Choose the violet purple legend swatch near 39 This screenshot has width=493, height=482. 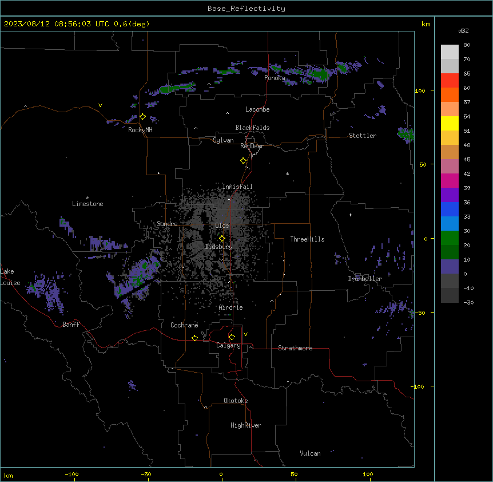(x=450, y=195)
